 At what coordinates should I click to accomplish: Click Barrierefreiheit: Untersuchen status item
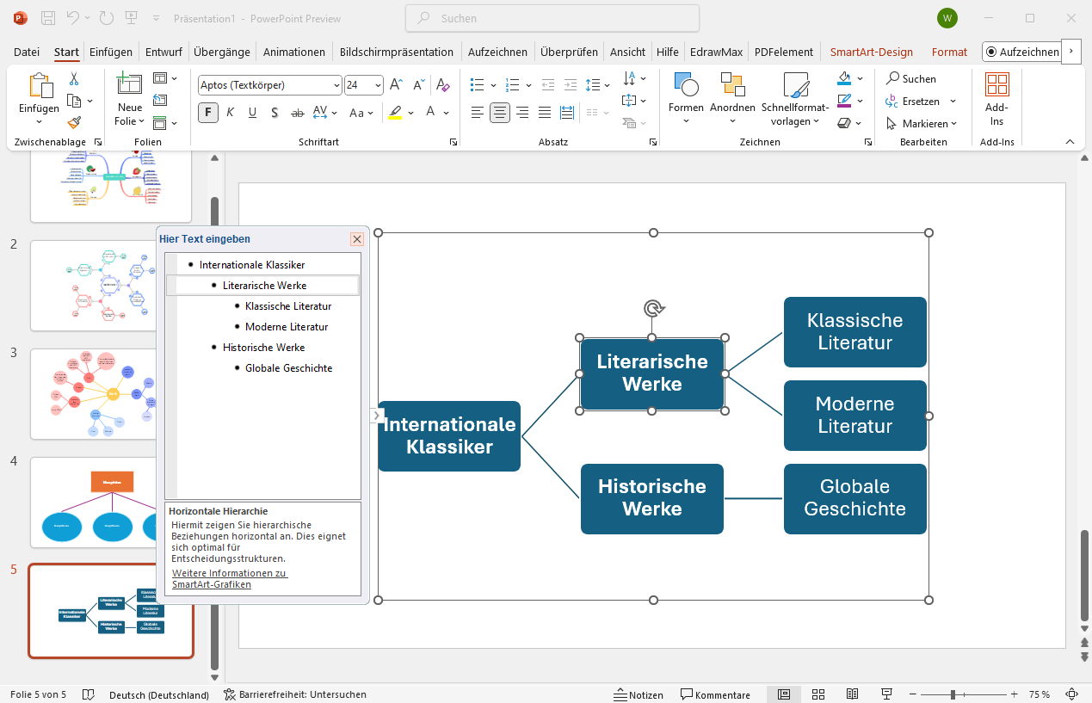(x=295, y=694)
